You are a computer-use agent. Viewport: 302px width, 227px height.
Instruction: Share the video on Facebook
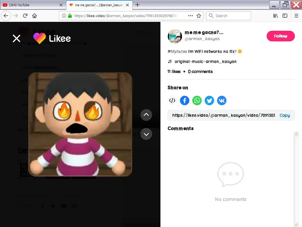point(185,100)
